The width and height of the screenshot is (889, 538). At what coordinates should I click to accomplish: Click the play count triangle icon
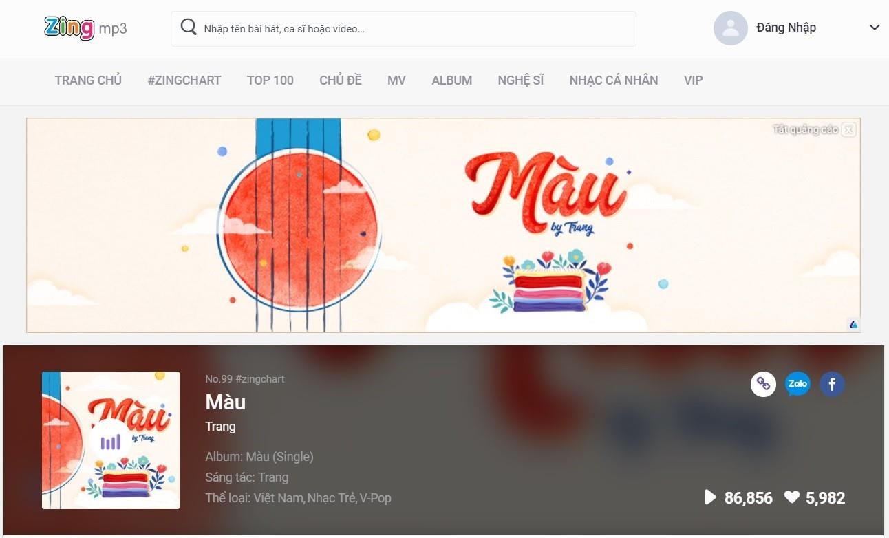click(x=710, y=497)
